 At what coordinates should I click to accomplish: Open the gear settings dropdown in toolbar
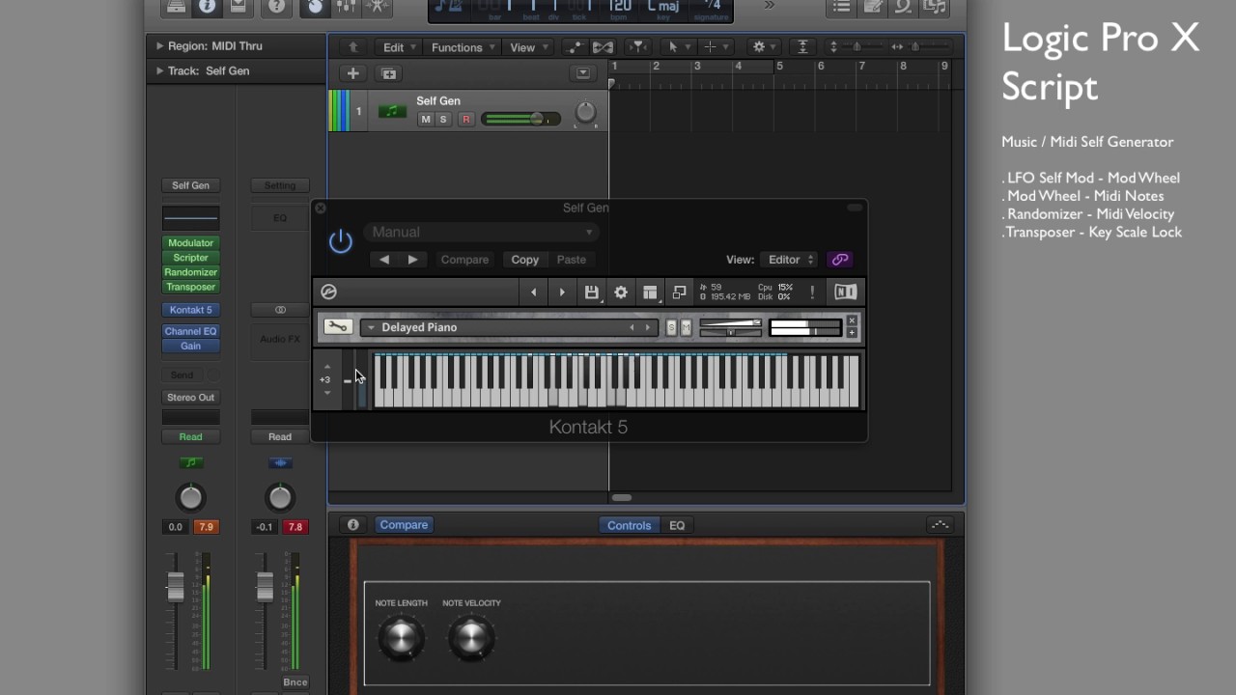pyautogui.click(x=764, y=46)
